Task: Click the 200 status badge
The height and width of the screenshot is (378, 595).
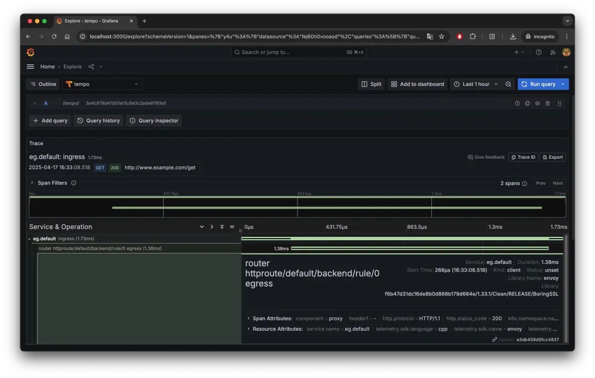Action: pos(115,168)
